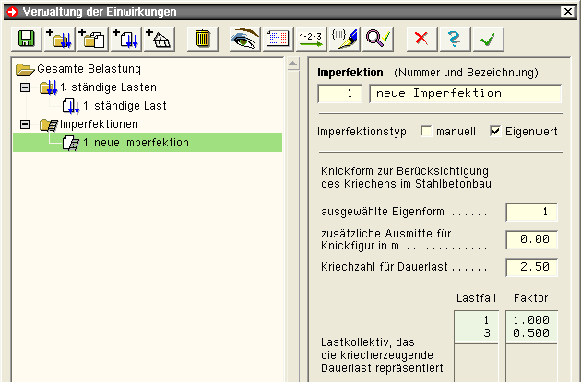Enable the manuell imperfection type checkbox
Image resolution: width=581 pixels, height=382 pixels.
pyautogui.click(x=426, y=132)
